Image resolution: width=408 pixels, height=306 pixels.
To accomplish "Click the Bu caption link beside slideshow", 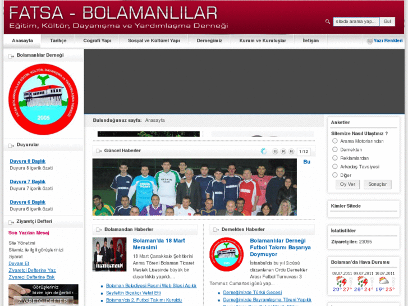I will tap(307, 162).
